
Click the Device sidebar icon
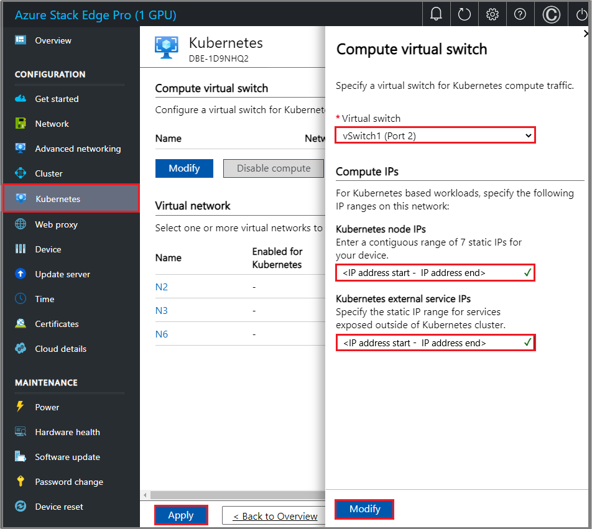(21, 249)
